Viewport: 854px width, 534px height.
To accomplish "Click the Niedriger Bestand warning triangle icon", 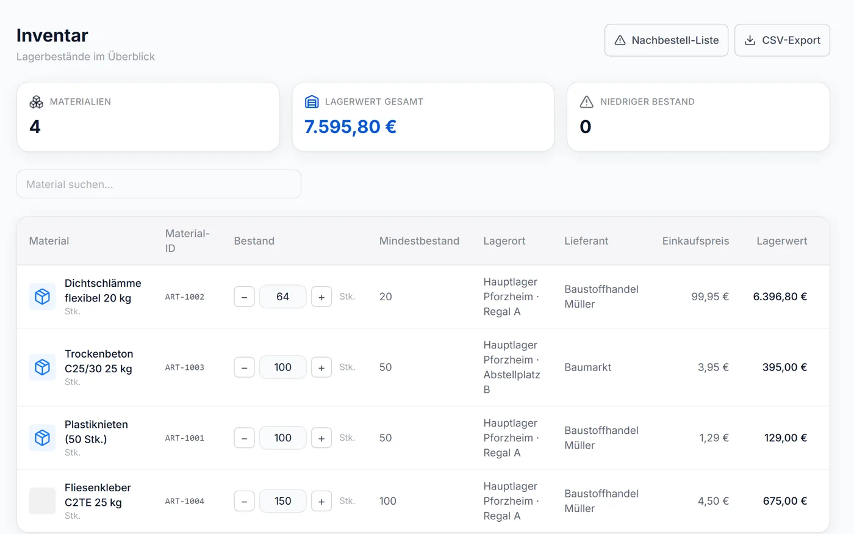I will 587,102.
